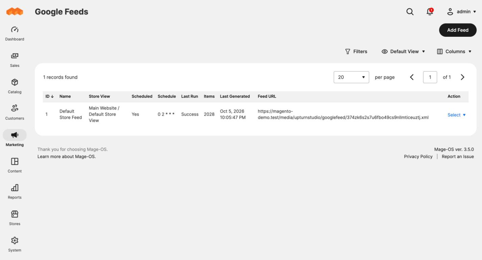482x260 pixels.
Task: Open the Stores menu
Action: (15, 218)
